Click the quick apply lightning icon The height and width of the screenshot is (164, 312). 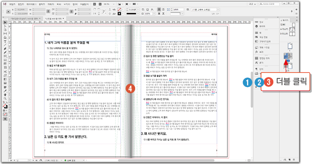point(292,11)
